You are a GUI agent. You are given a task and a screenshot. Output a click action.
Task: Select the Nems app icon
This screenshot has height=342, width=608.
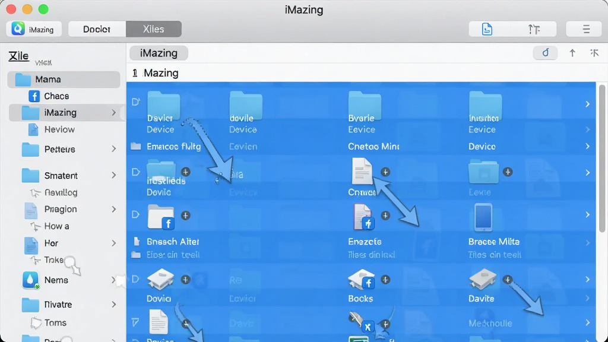pos(31,280)
